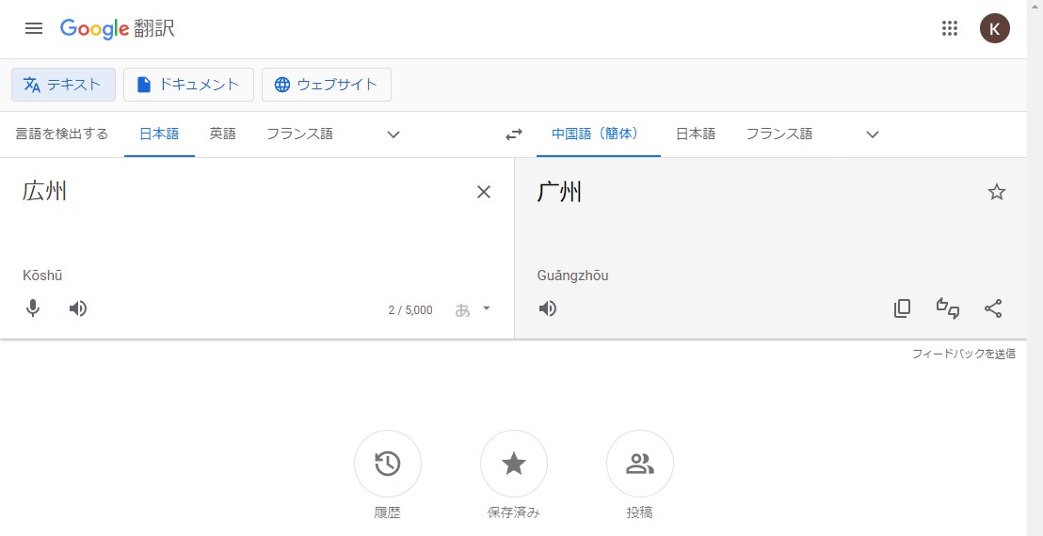Copy the translation to clipboard
Image resolution: width=1043 pixels, height=536 pixels.
(902, 308)
